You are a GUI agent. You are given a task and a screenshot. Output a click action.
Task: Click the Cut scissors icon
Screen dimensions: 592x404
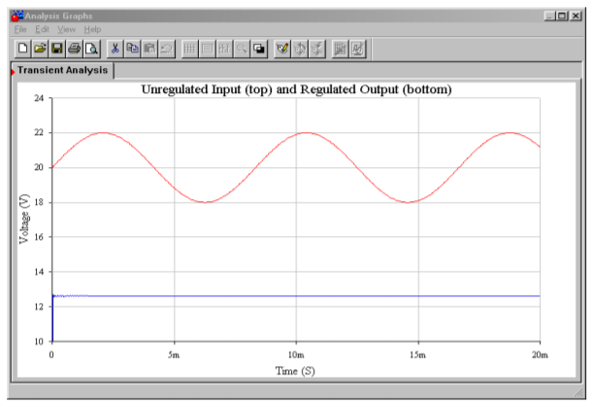[x=115, y=48]
